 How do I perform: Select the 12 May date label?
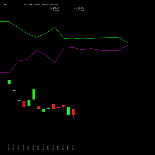click(x=33, y=147)
